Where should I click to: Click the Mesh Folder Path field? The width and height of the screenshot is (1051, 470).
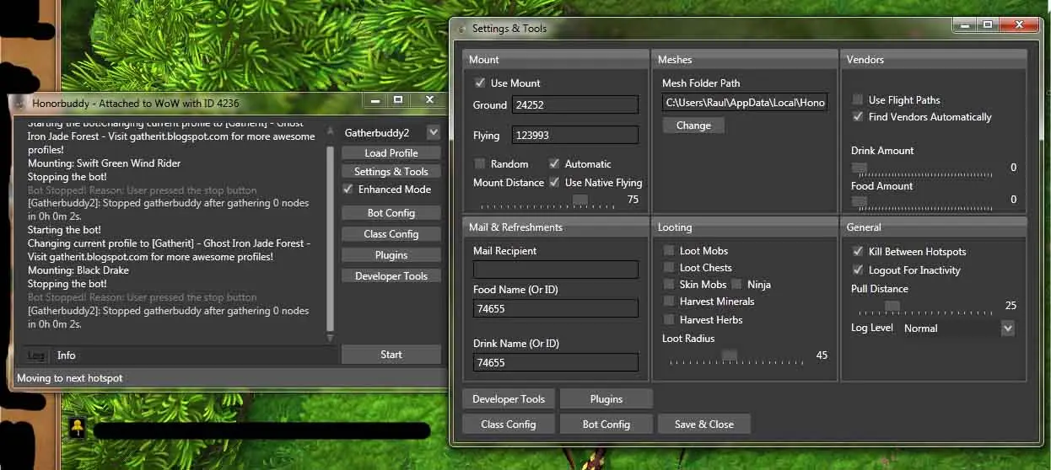coord(746,102)
